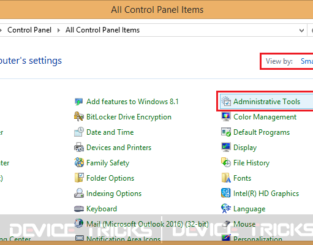The height and width of the screenshot is (245, 313).
Task: Open the Administrative Tools text link
Action: click(x=266, y=102)
